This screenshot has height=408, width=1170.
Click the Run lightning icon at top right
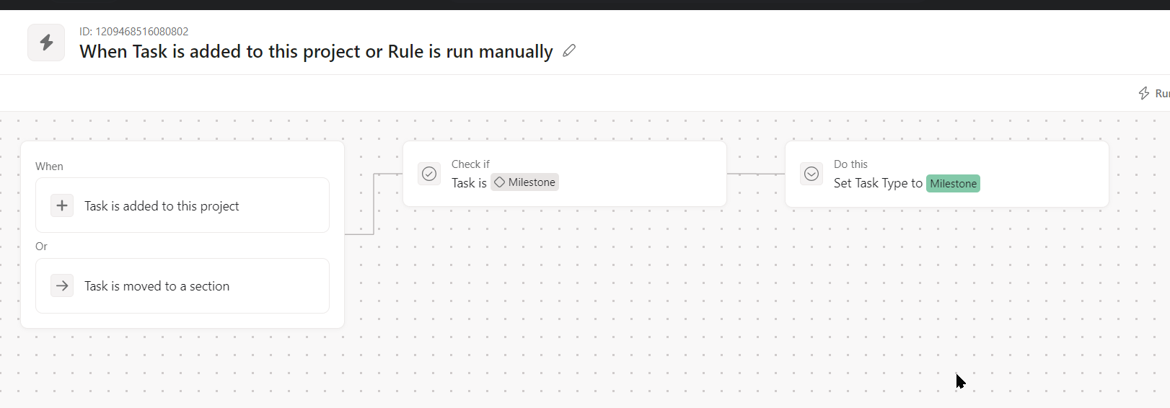1144,93
